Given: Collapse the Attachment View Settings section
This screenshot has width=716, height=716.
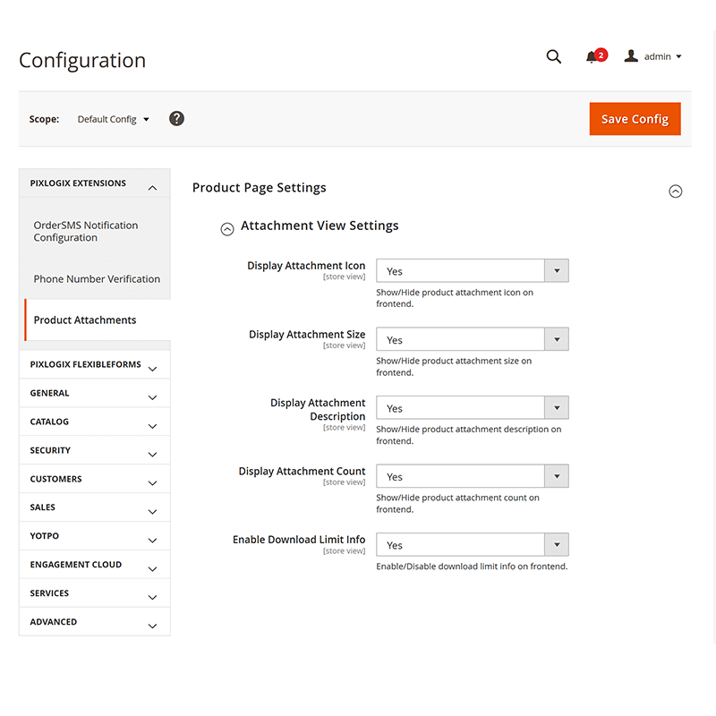Looking at the screenshot, I should click(x=227, y=228).
